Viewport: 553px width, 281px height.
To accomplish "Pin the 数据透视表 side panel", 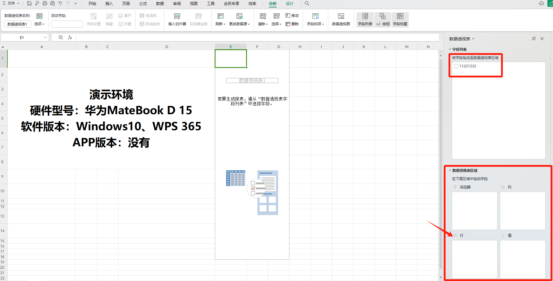I will click(x=534, y=39).
